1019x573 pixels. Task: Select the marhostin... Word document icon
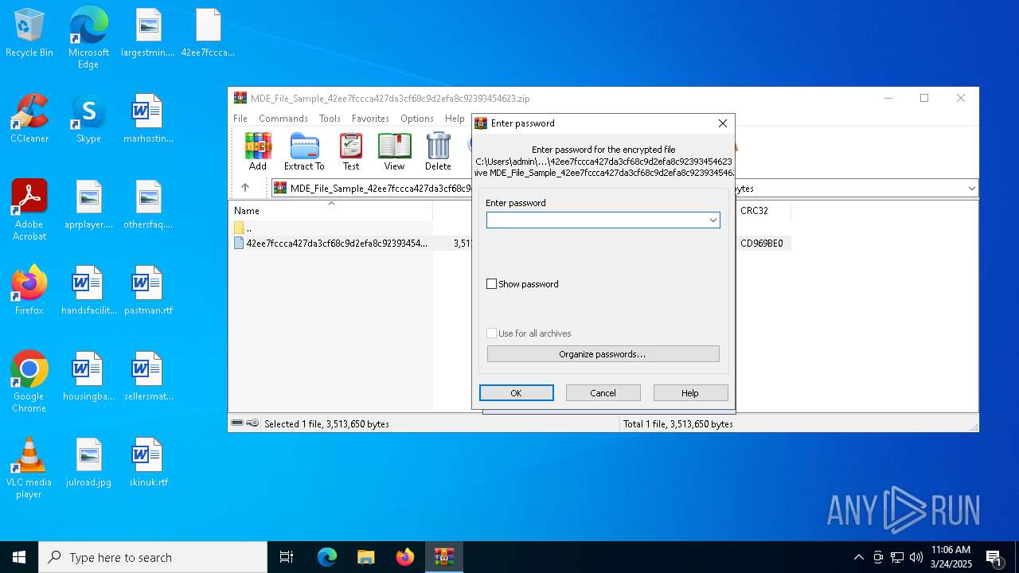tap(148, 119)
